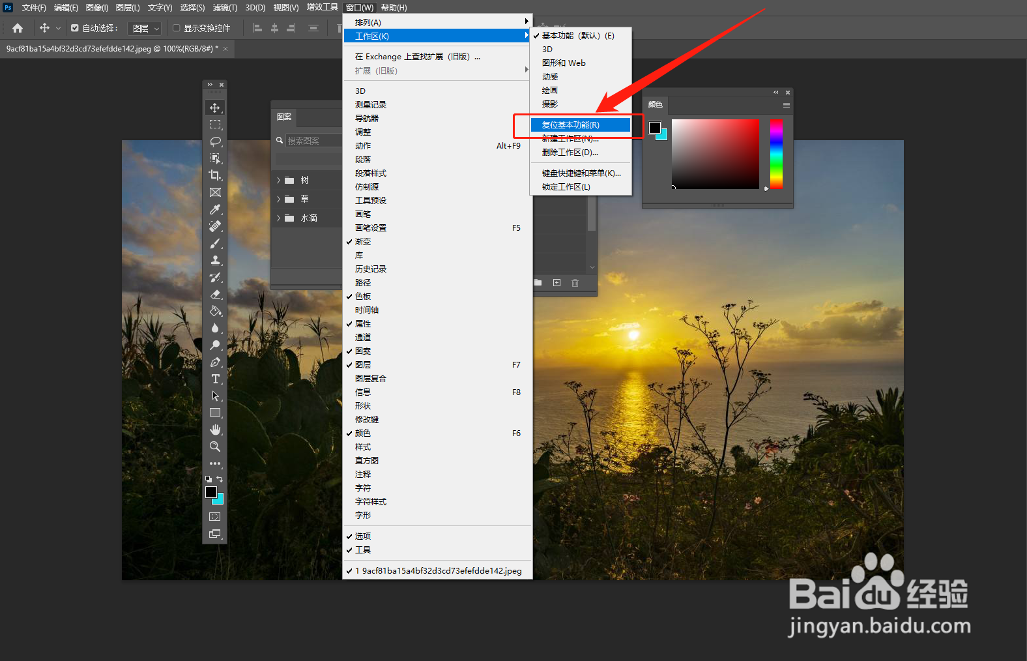Pick a color in the Color panel field
1027x661 pixels.
(716, 154)
